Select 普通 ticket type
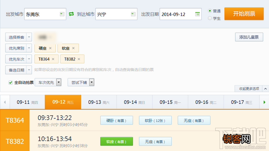Image resolution: width=269 pixels, height=151 pixels. [x=210, y=11]
